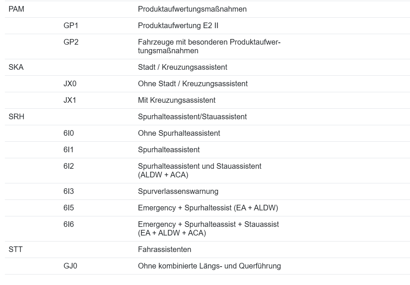Click the 6I1 code cell
410x285 pixels.
[68, 150]
